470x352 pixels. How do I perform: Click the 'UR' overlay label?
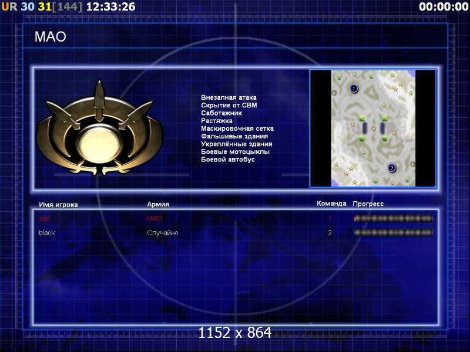coord(9,6)
